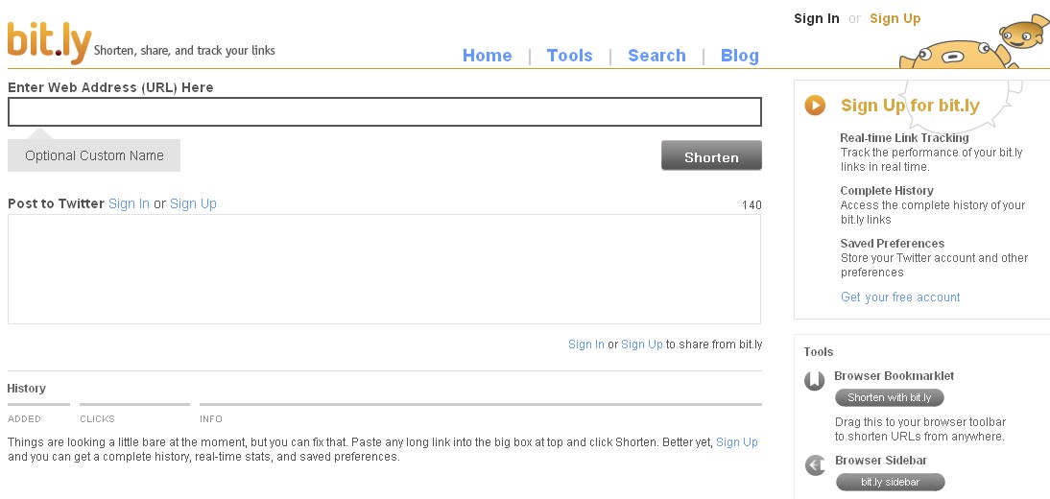This screenshot has height=499, width=1050.
Task: Open the Blog page
Action: click(x=739, y=56)
